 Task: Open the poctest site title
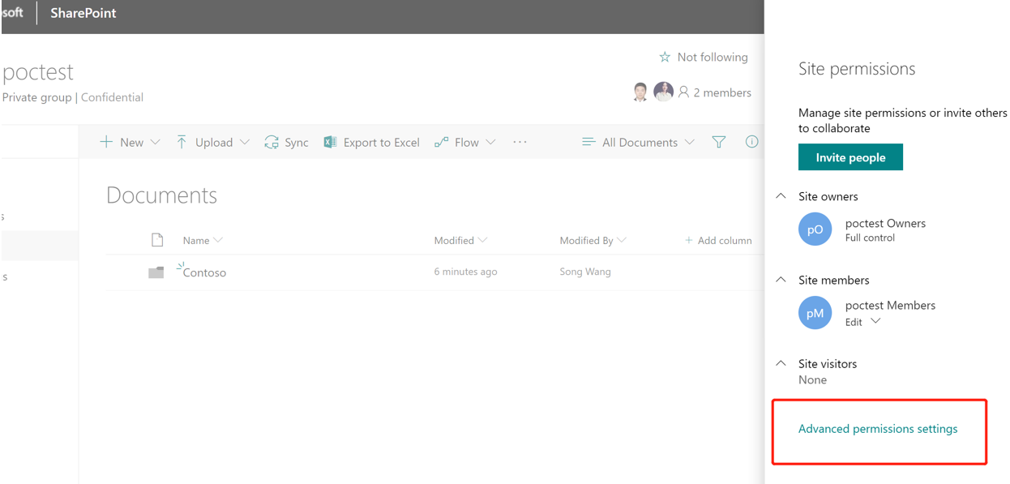tap(37, 71)
